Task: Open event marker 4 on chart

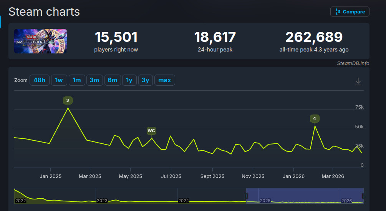Action: tap(315, 118)
